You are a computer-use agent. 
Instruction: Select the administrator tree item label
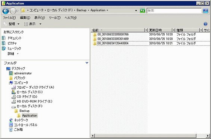23,73
